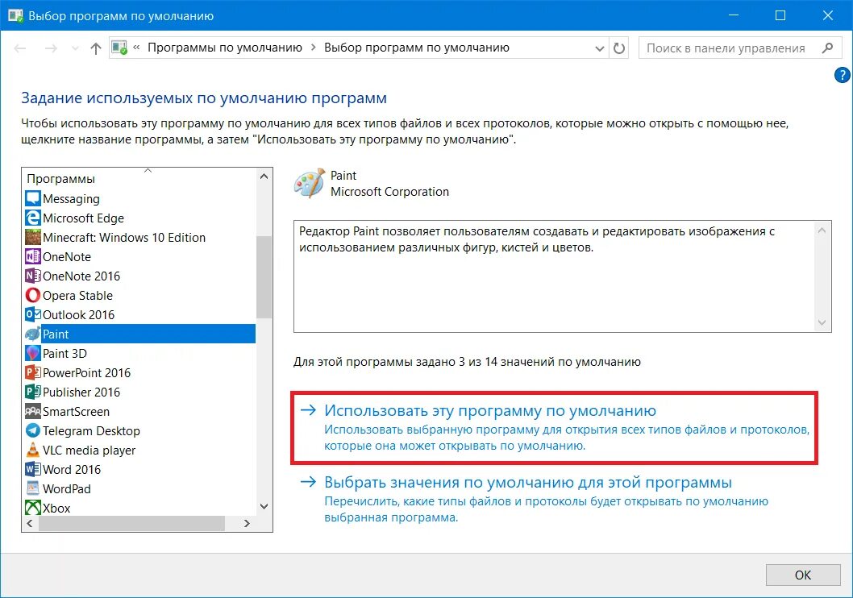
Task: Select the Paint entry name in the programs list
Action: point(56,334)
